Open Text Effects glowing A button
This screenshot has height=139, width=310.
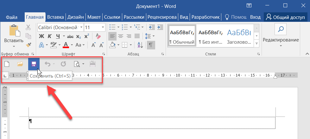click(41, 45)
